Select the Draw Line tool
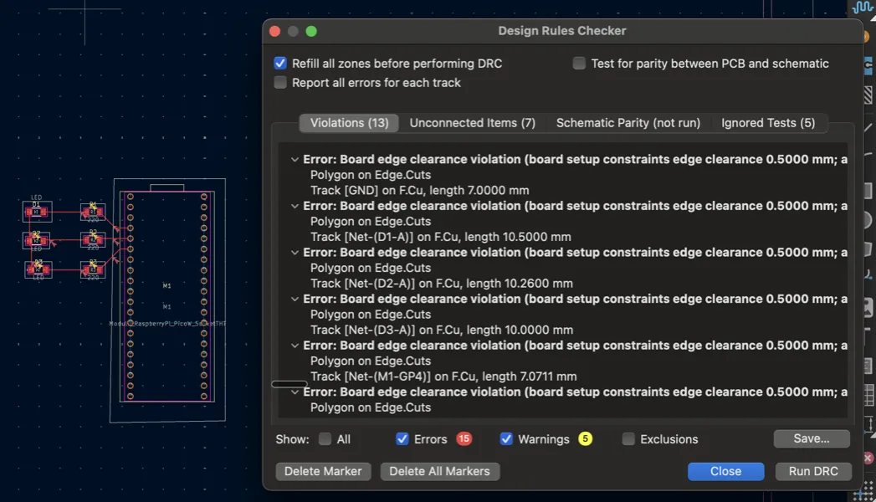 click(868, 125)
